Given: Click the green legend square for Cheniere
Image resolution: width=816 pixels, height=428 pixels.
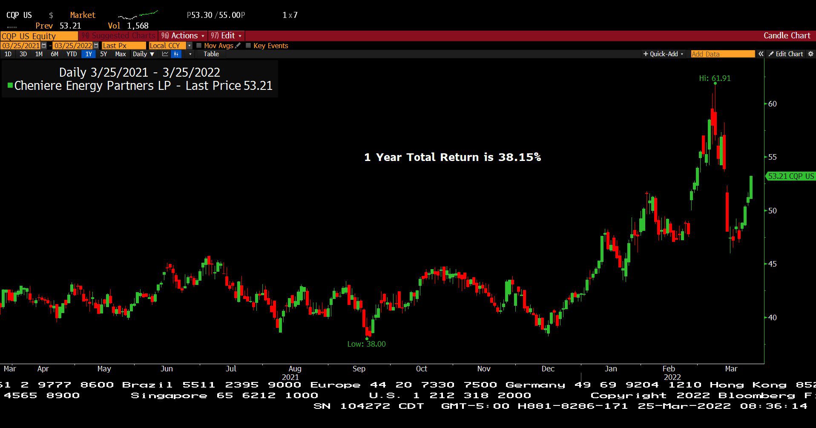Looking at the screenshot, I should point(10,86).
